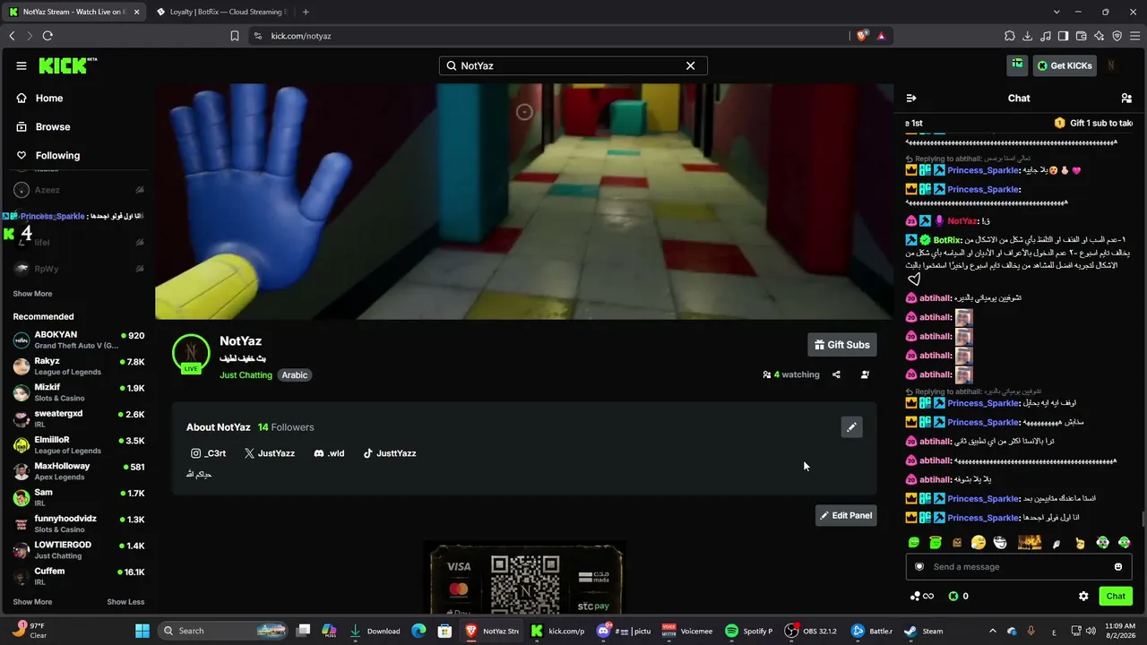This screenshot has width=1147, height=645.
Task: Click the KICK logo
Action: click(68, 65)
